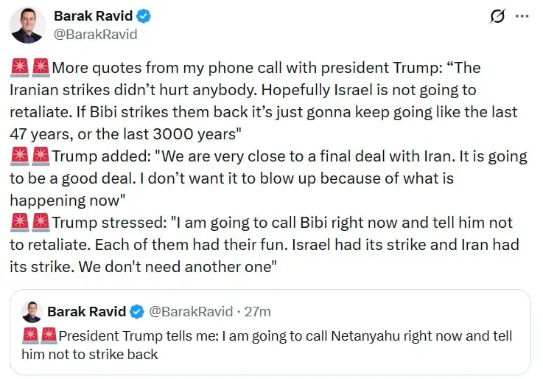Click the "More quotes from my phone call" text
This screenshot has height=379, width=543.
click(x=167, y=68)
